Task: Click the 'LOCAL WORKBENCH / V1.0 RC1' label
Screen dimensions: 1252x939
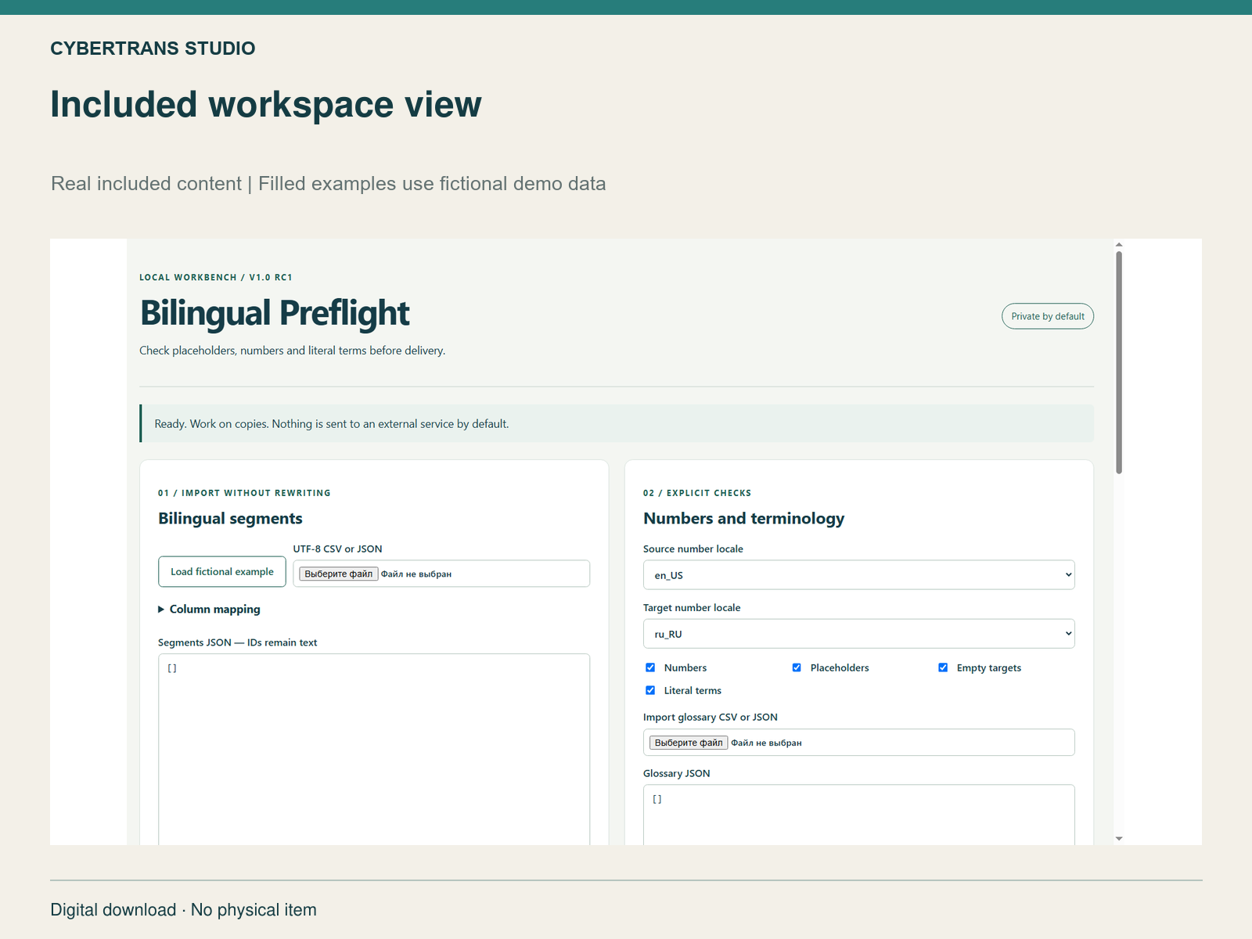Action: point(216,278)
